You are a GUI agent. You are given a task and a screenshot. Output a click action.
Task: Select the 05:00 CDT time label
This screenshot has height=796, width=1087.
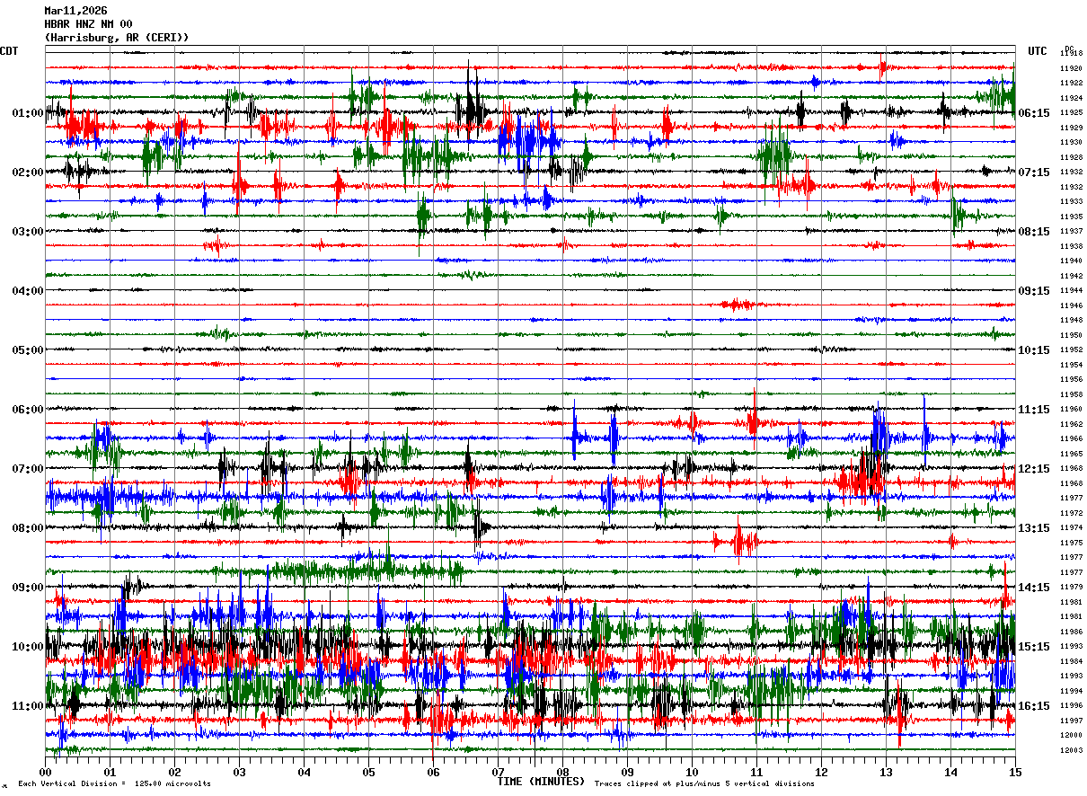(28, 350)
